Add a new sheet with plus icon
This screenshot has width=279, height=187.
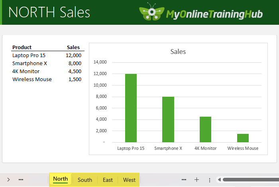pos(196,179)
